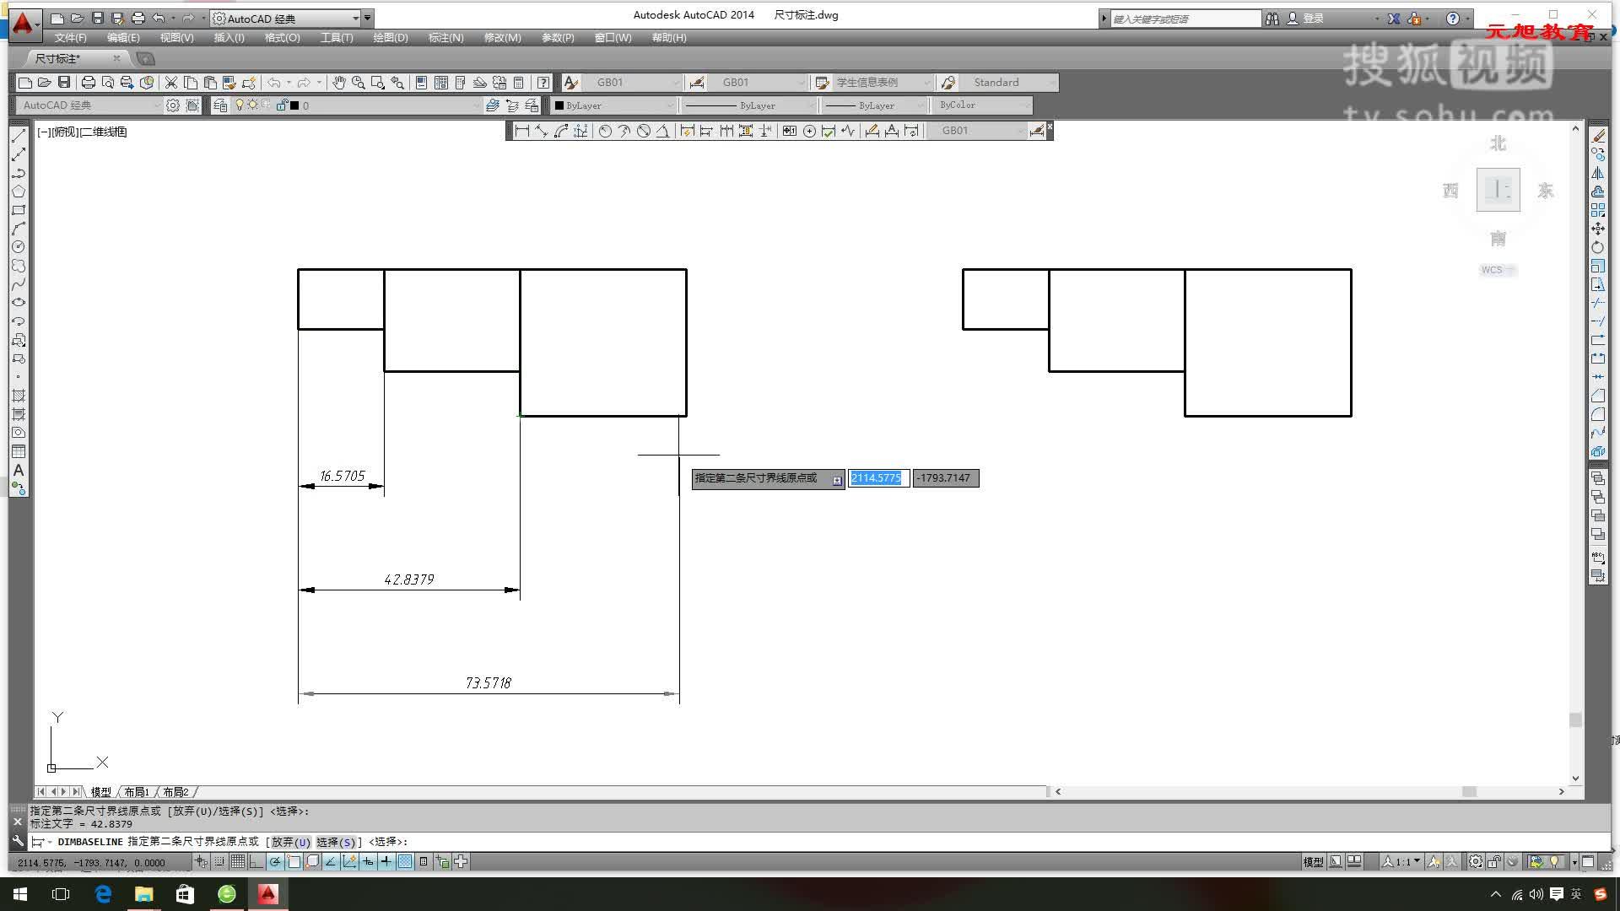
Task: Select the Aligned dimension tool
Action: point(543,131)
